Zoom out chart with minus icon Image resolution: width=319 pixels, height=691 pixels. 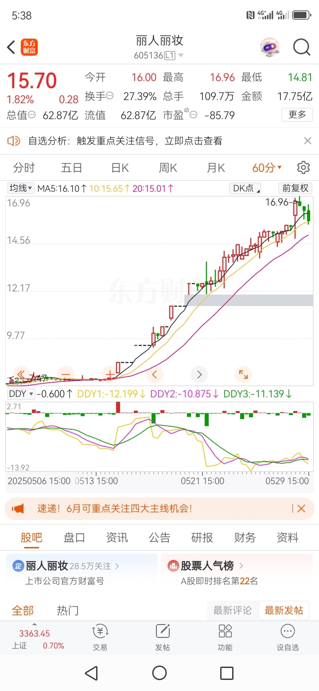click(66, 374)
